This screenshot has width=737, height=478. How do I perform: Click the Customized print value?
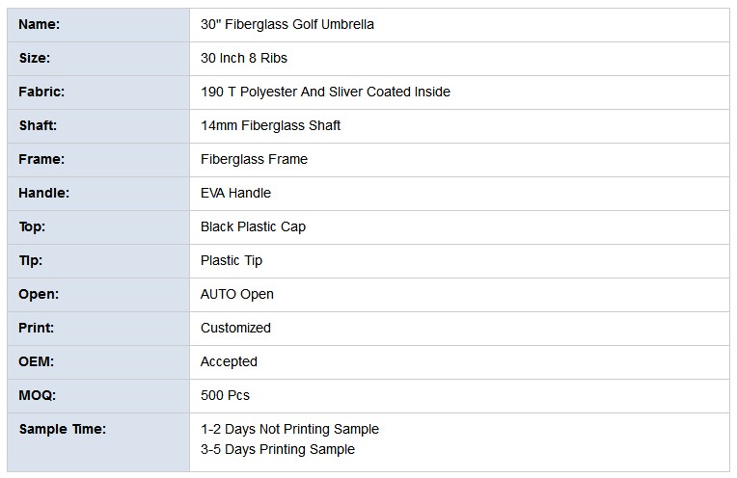(235, 329)
